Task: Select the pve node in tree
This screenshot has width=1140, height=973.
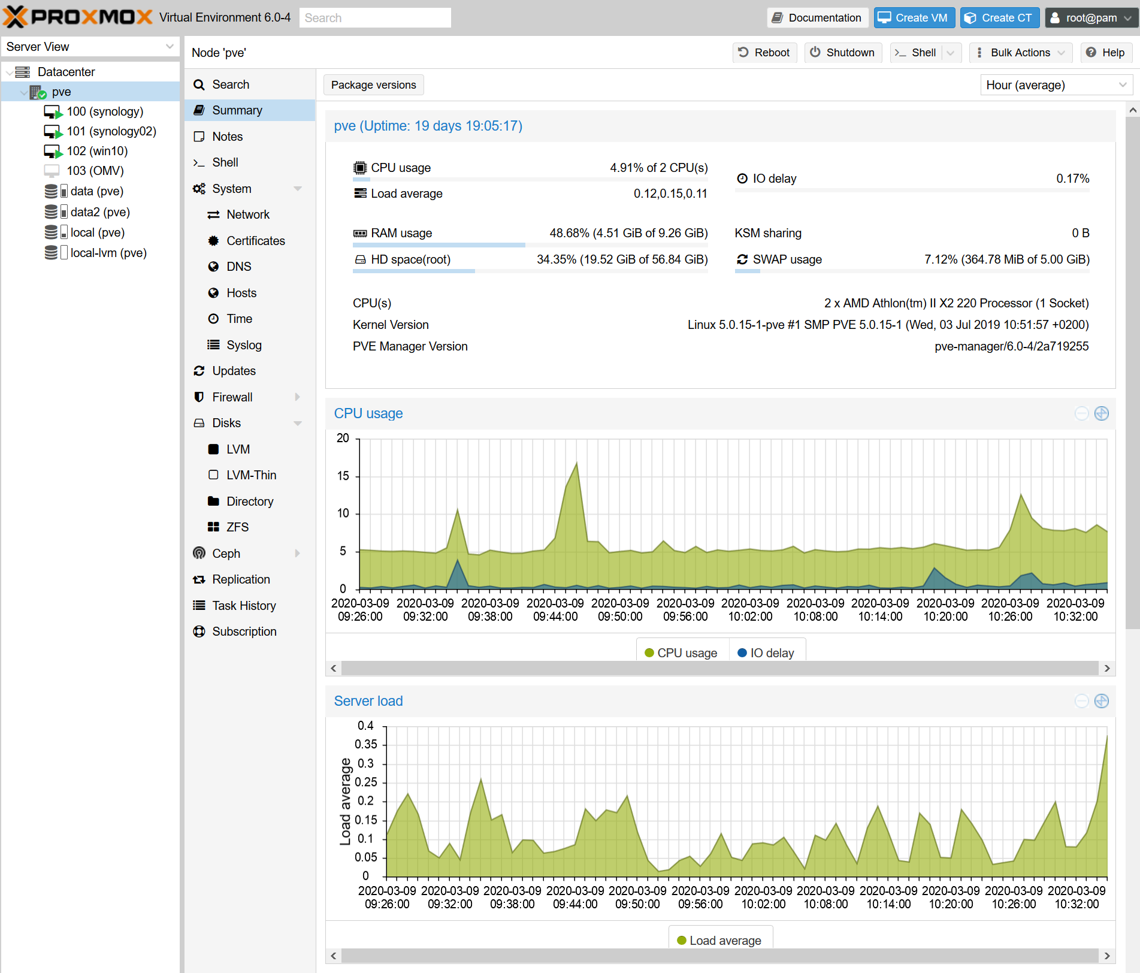Action: pos(90,92)
